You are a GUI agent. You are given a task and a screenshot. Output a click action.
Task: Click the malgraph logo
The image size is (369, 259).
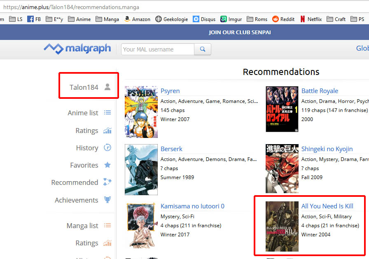click(77, 49)
